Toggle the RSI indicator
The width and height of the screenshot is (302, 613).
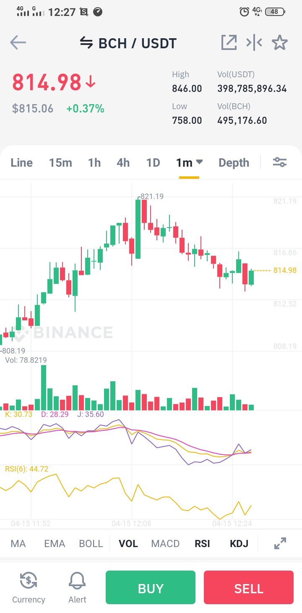pos(202,544)
